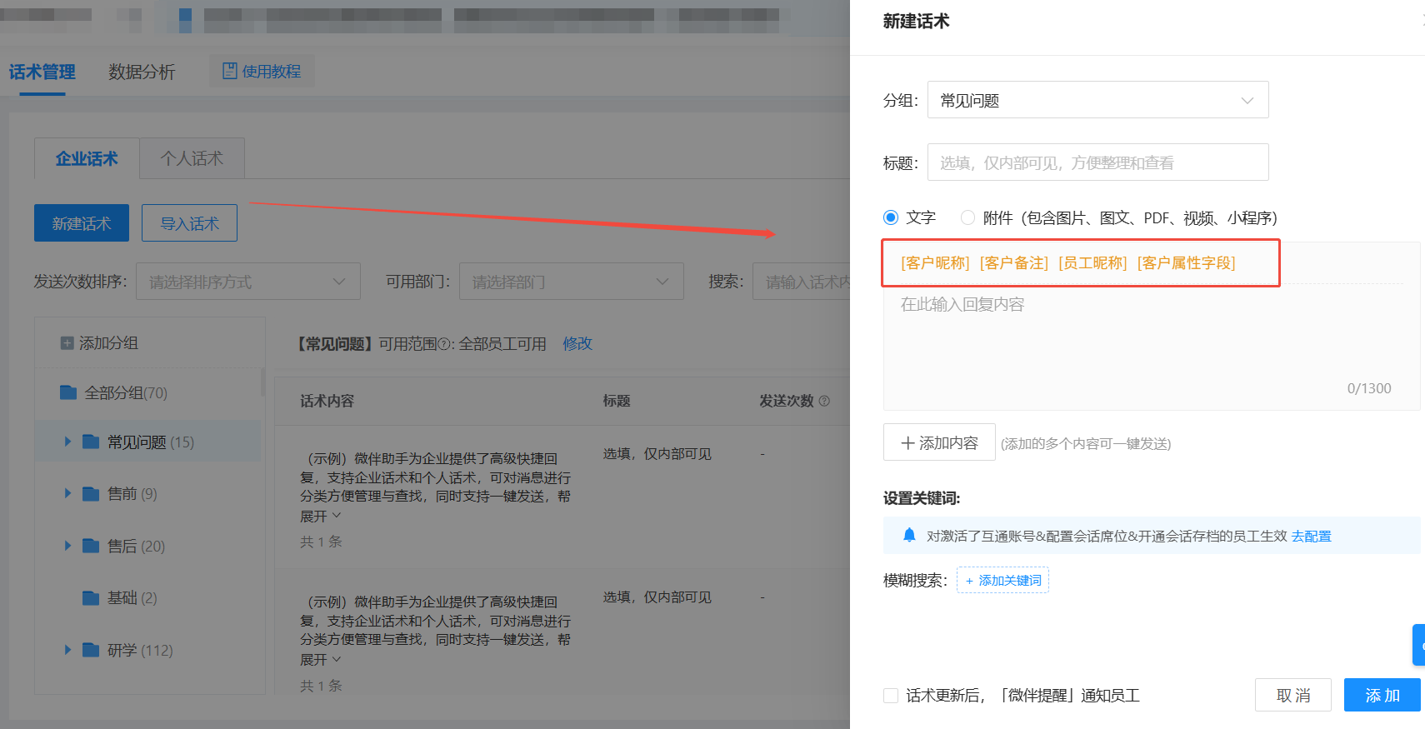Click the 添加分组 plus icon
1425x729 pixels.
pyautogui.click(x=67, y=343)
